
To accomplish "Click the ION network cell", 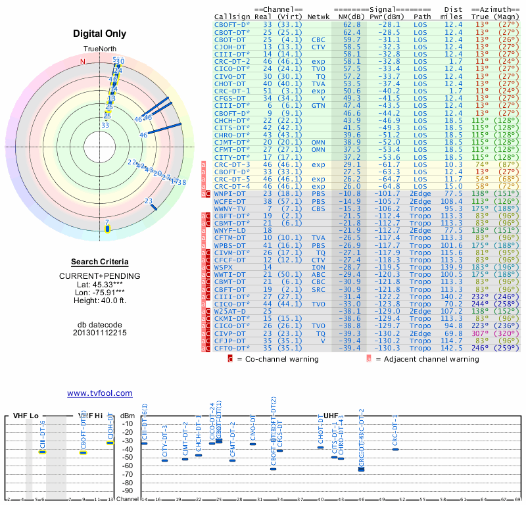I will tap(318, 268).
